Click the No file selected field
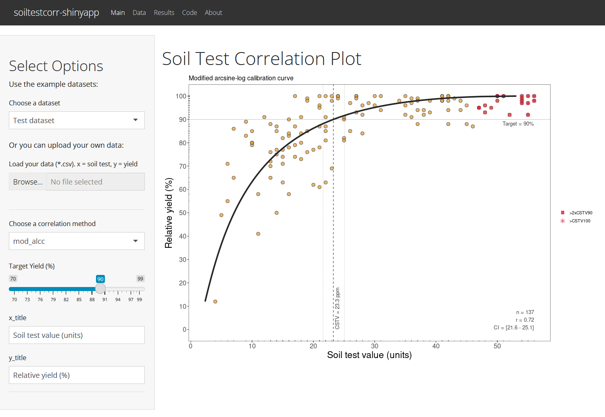 point(95,182)
